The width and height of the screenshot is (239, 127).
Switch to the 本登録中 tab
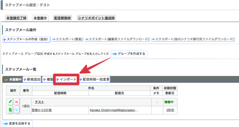tap(40, 18)
